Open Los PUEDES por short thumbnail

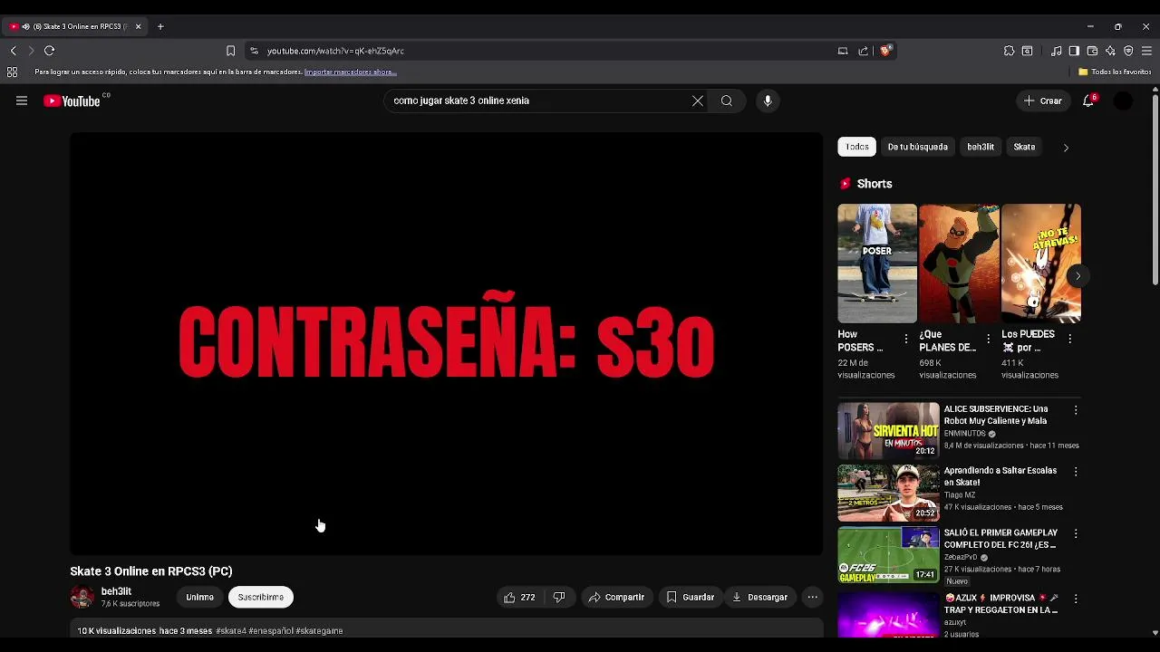tap(1040, 263)
